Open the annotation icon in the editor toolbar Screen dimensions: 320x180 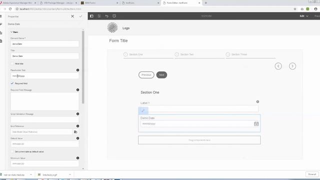click(114, 16)
